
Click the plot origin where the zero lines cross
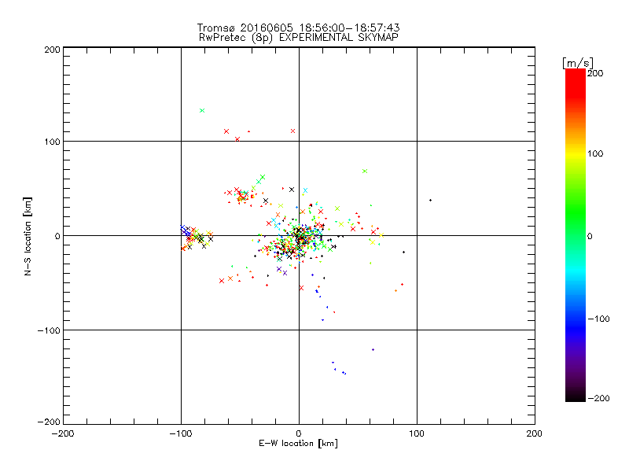coord(299,235)
